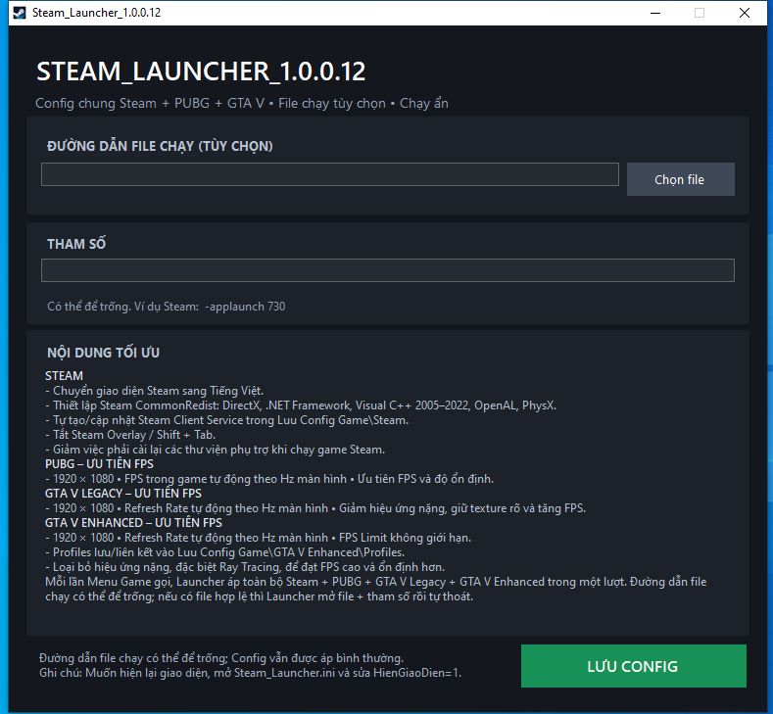The image size is (773, 714).
Task: Click the file path input field
Action: pyautogui.click(x=330, y=174)
